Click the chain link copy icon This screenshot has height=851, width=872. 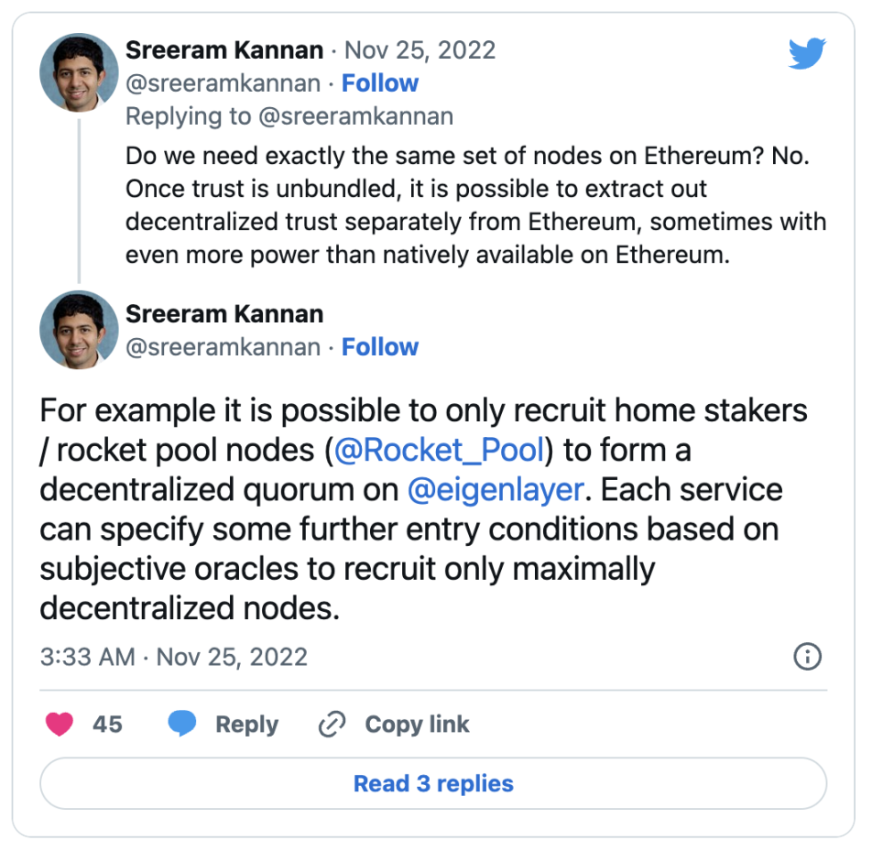click(330, 726)
